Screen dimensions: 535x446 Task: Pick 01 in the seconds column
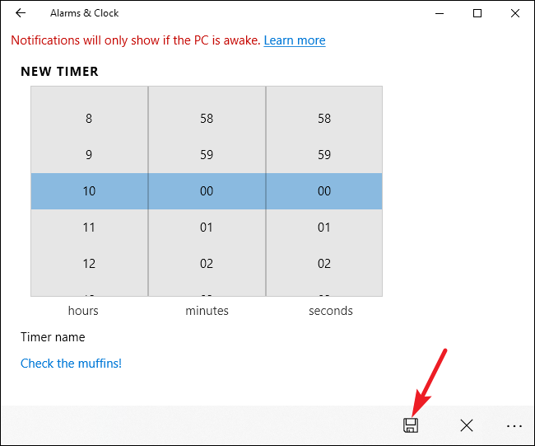[324, 228]
